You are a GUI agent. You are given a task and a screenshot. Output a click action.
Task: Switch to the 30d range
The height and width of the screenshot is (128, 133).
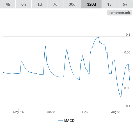72,4
